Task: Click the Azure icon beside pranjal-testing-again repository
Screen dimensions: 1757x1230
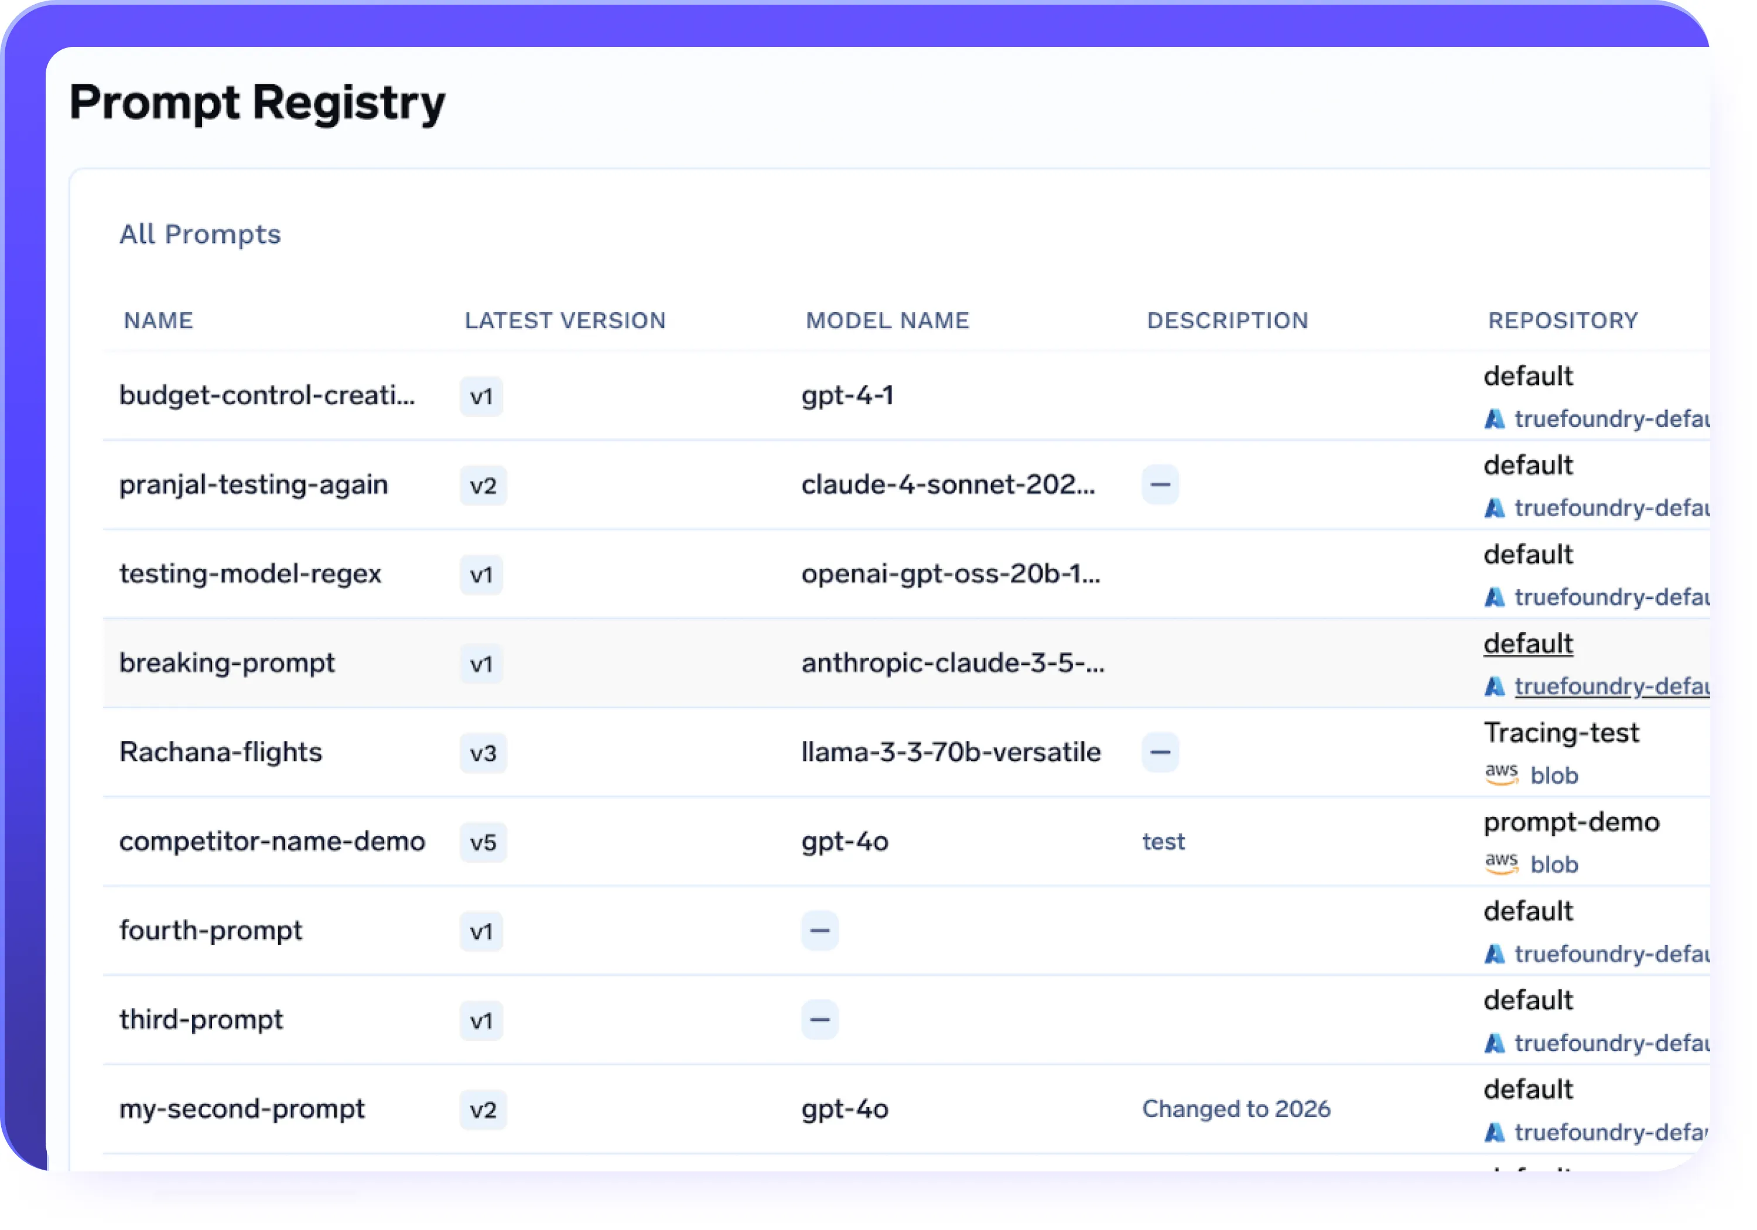Action: pyautogui.click(x=1495, y=507)
